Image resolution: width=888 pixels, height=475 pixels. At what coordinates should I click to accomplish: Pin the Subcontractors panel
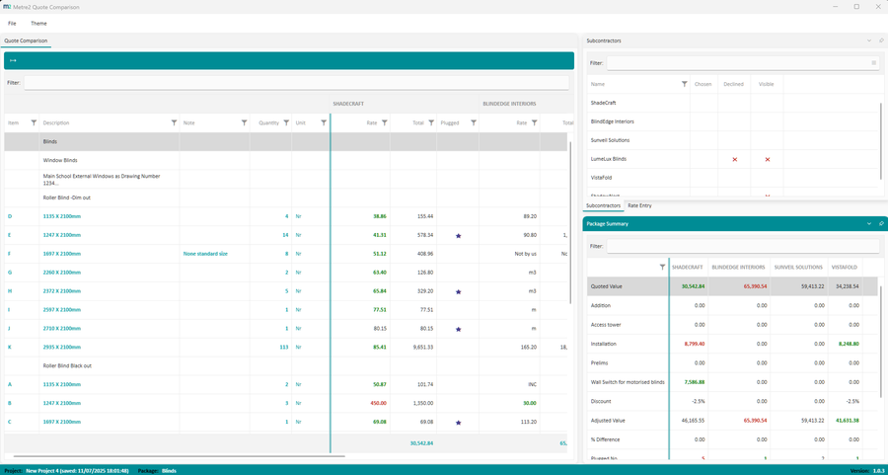click(881, 40)
